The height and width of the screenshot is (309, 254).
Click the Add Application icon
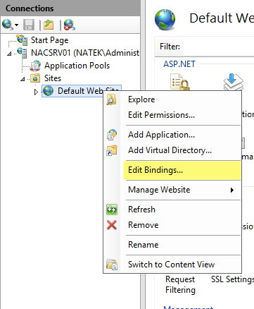point(112,135)
